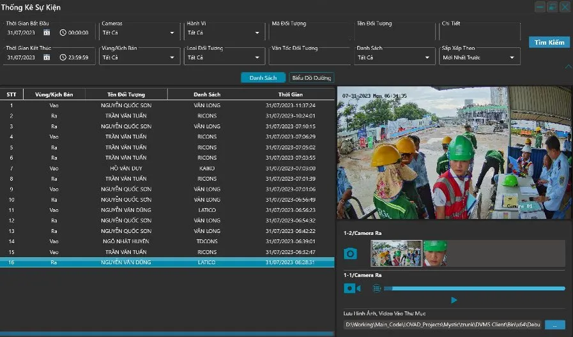The height and width of the screenshot is (337, 573).
Task: Play the recorded event video
Action: point(454,300)
